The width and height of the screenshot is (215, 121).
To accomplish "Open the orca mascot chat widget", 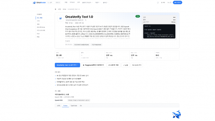I will (x=176, y=114).
